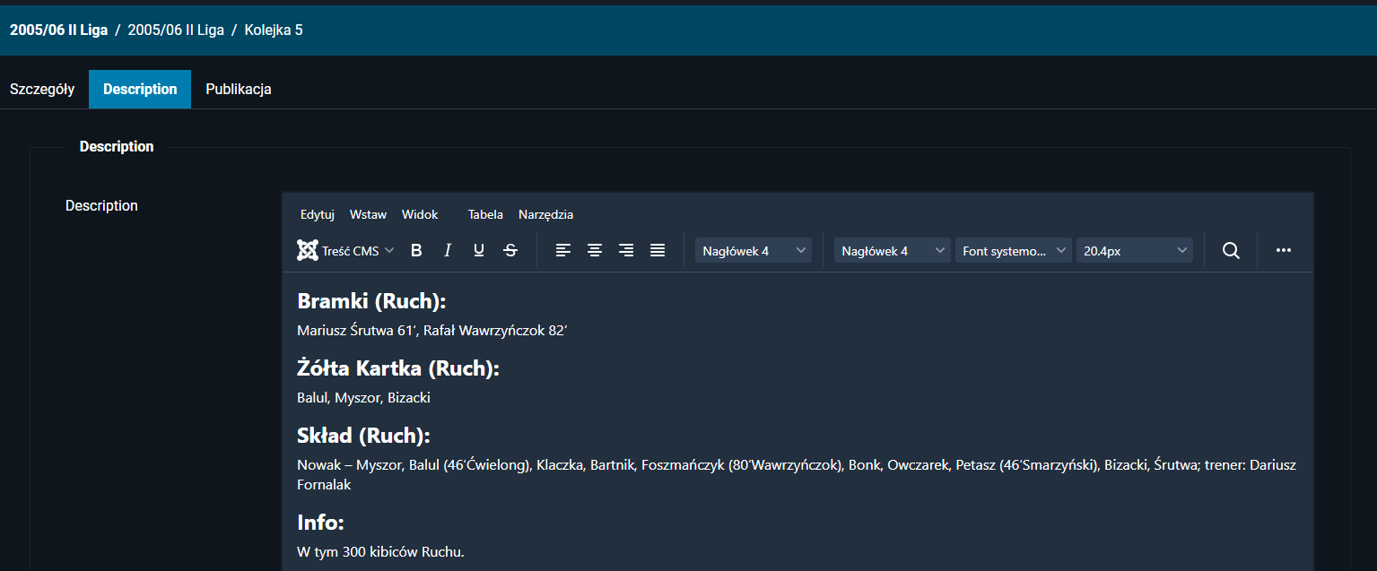Open the Treść CMS dropdown

point(345,251)
